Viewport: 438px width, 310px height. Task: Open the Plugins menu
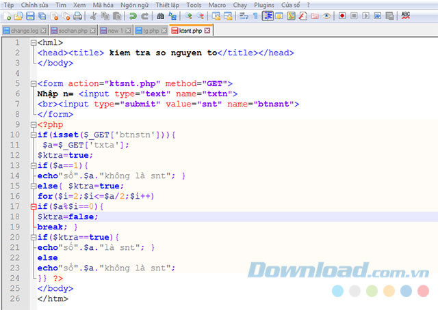[x=262, y=5]
